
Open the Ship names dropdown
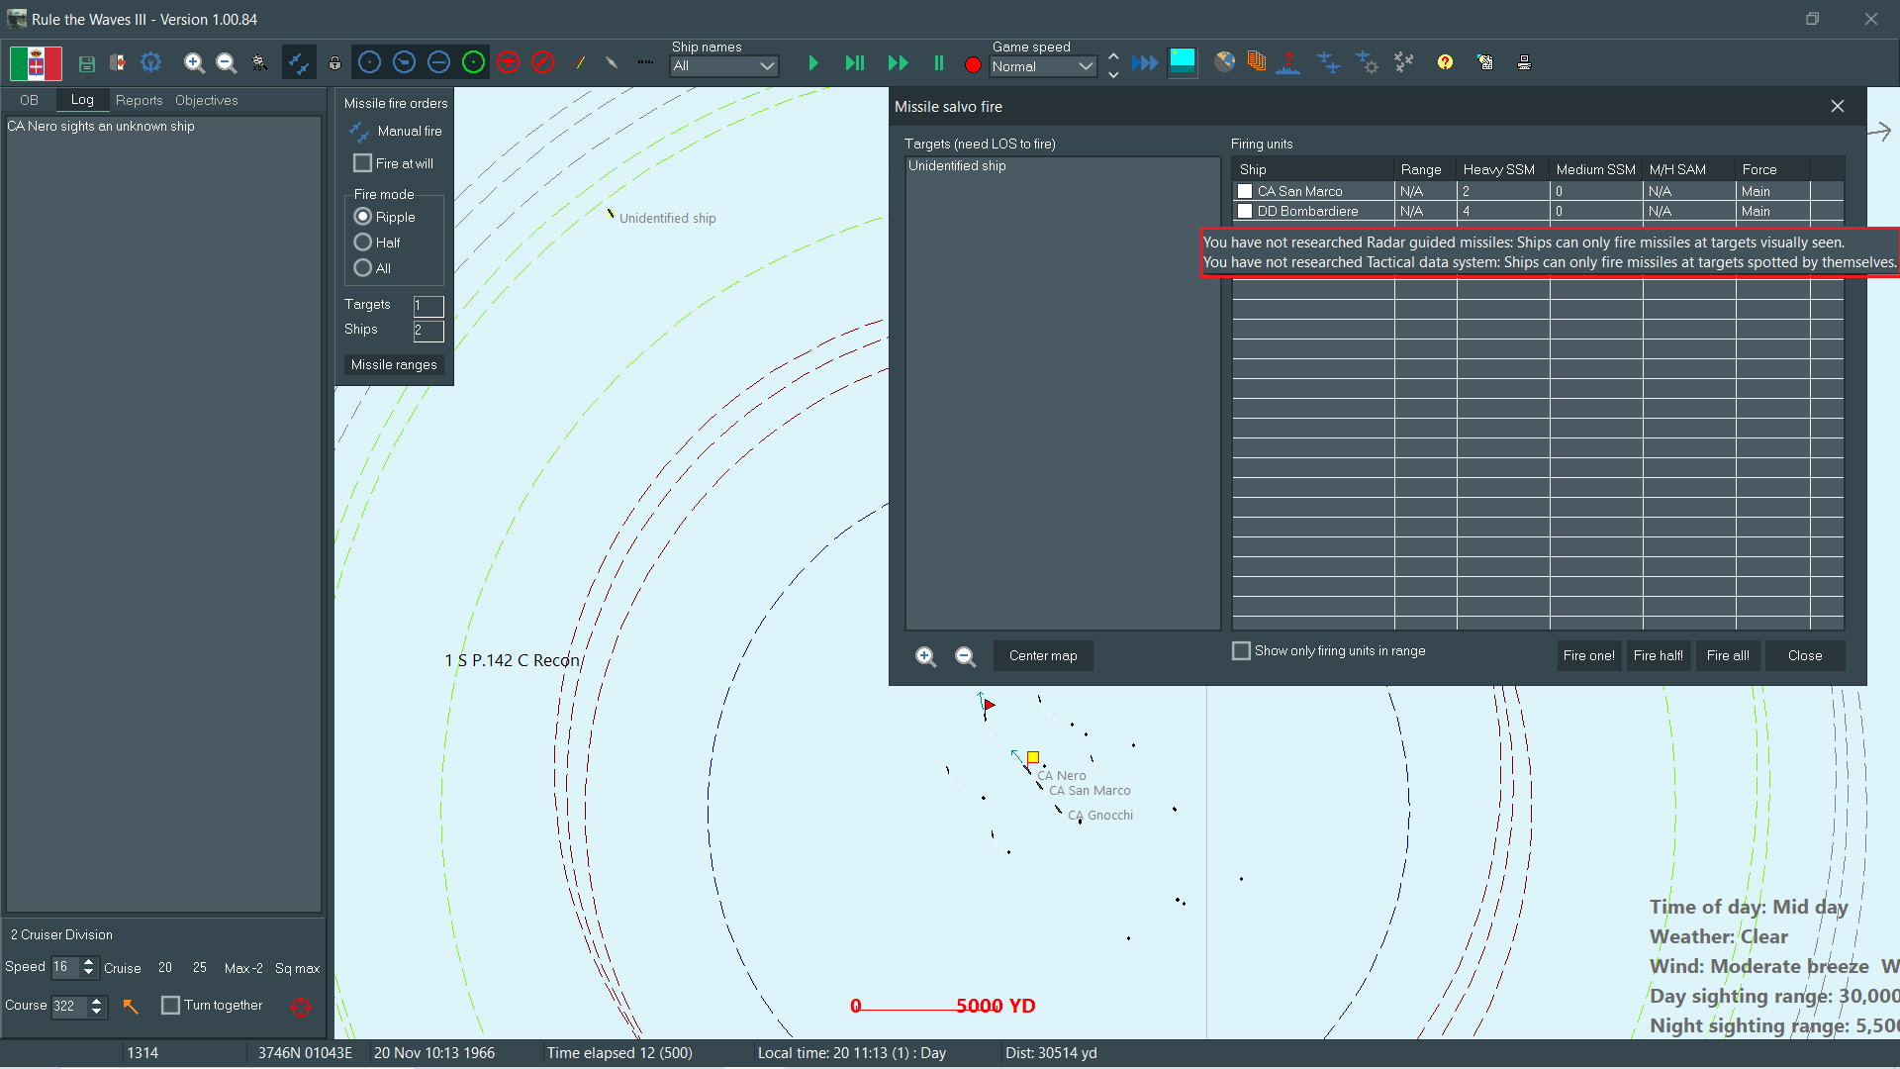pyautogui.click(x=724, y=66)
